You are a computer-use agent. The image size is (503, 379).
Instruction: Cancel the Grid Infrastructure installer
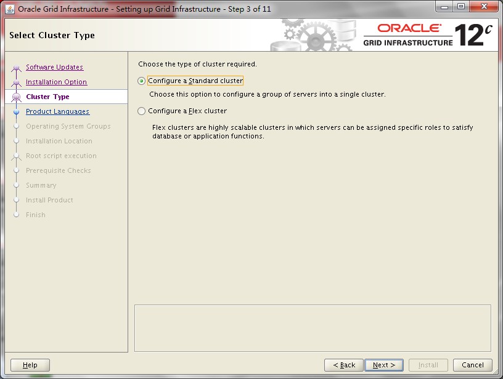tap(473, 365)
